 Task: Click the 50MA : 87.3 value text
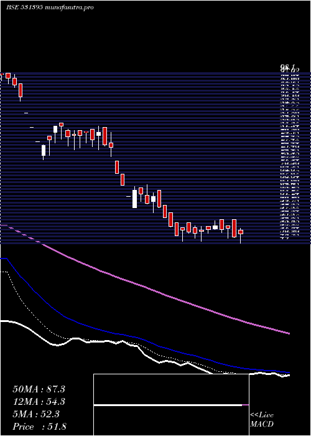point(39,389)
